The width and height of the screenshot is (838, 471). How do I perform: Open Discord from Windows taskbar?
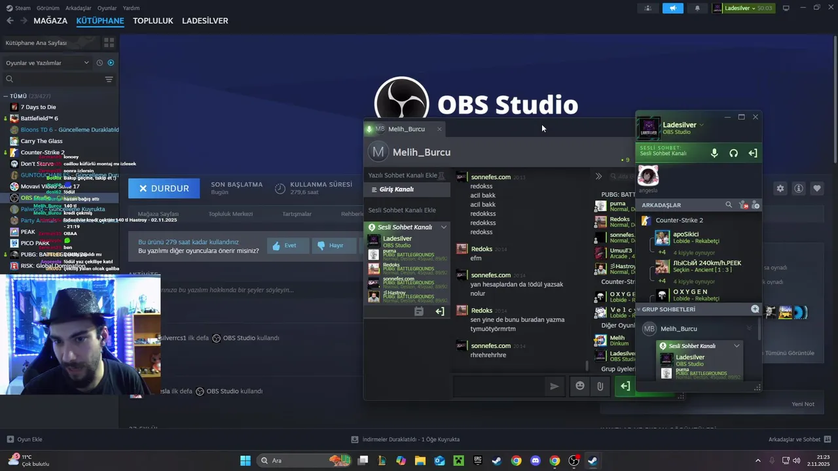pyautogui.click(x=535, y=461)
